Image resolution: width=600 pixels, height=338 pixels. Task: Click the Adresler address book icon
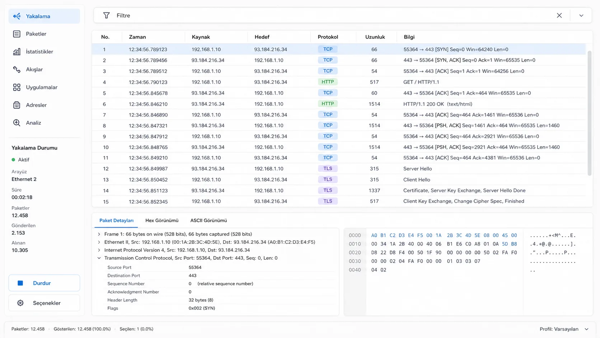17,105
